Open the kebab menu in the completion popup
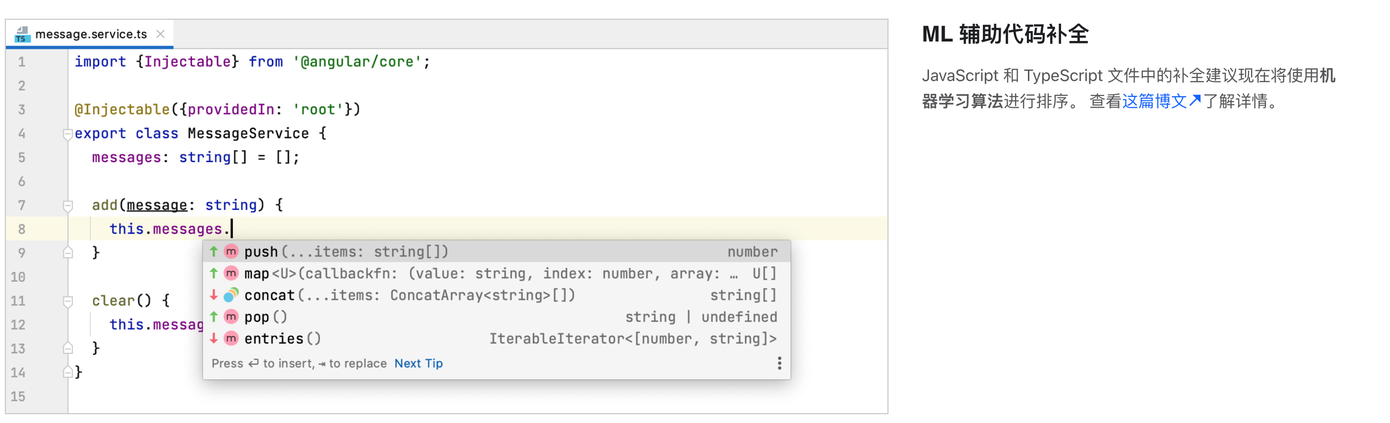The image size is (1390, 423). point(779,364)
